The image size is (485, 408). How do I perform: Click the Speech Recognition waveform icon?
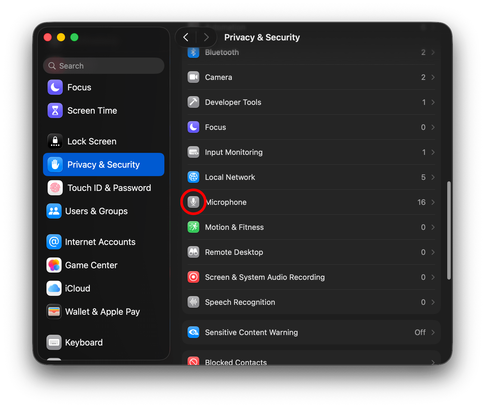click(193, 302)
